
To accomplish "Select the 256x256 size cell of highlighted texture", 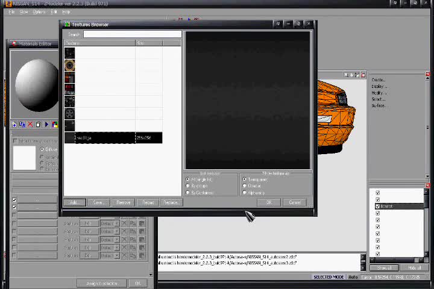I will (x=149, y=138).
